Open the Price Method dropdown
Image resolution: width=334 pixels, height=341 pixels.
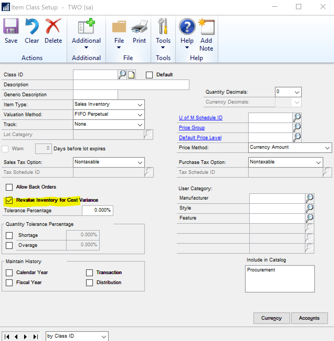[290, 148]
